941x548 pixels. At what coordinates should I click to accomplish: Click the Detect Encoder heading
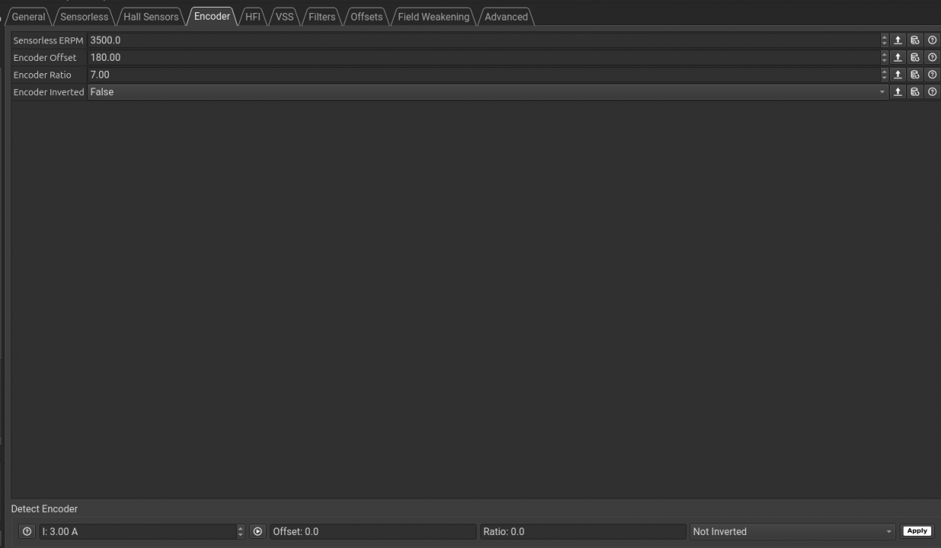(x=44, y=508)
